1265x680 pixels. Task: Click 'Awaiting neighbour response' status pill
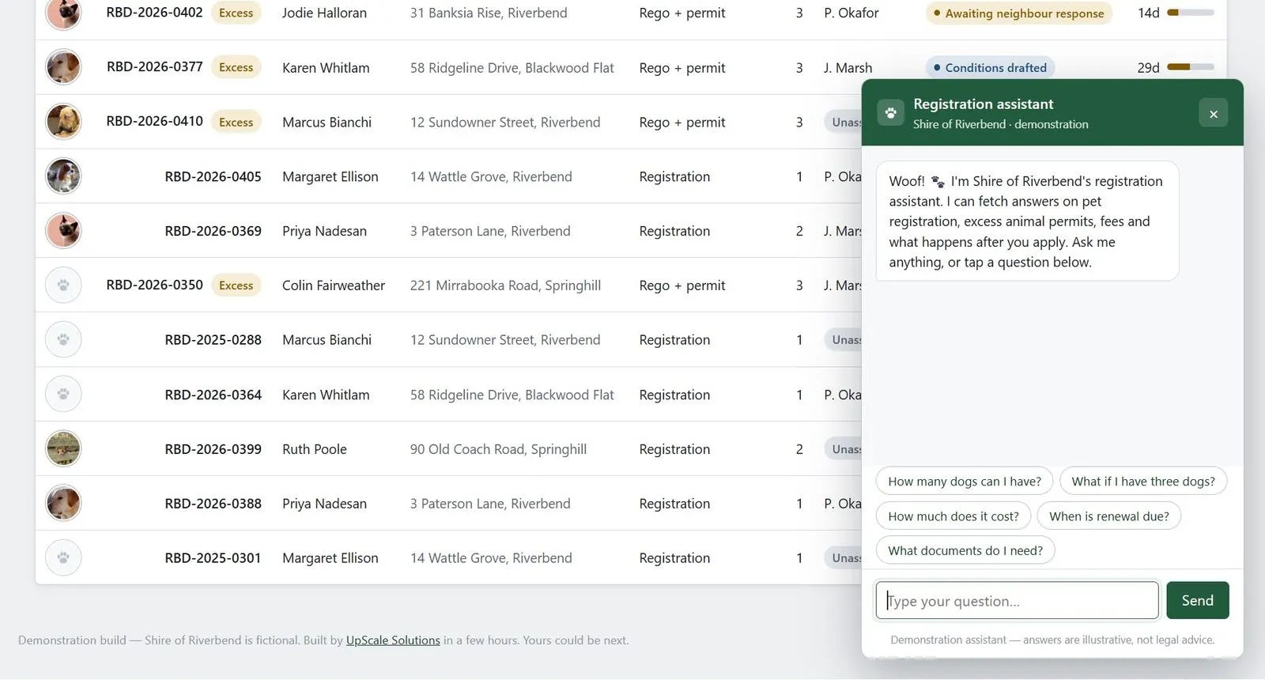coord(1018,13)
